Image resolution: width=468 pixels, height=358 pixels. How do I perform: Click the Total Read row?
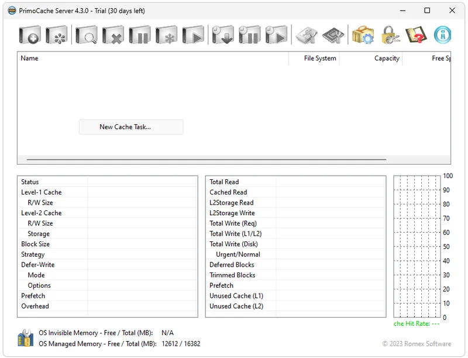click(295, 182)
